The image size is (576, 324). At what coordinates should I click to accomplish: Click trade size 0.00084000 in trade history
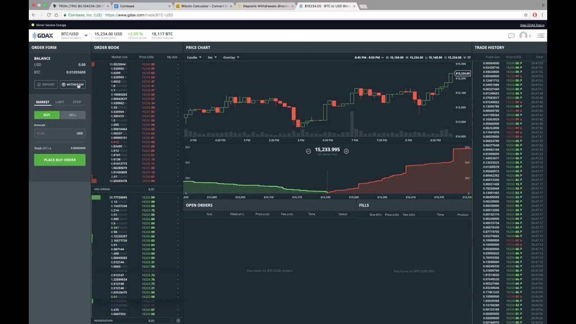[491, 63]
